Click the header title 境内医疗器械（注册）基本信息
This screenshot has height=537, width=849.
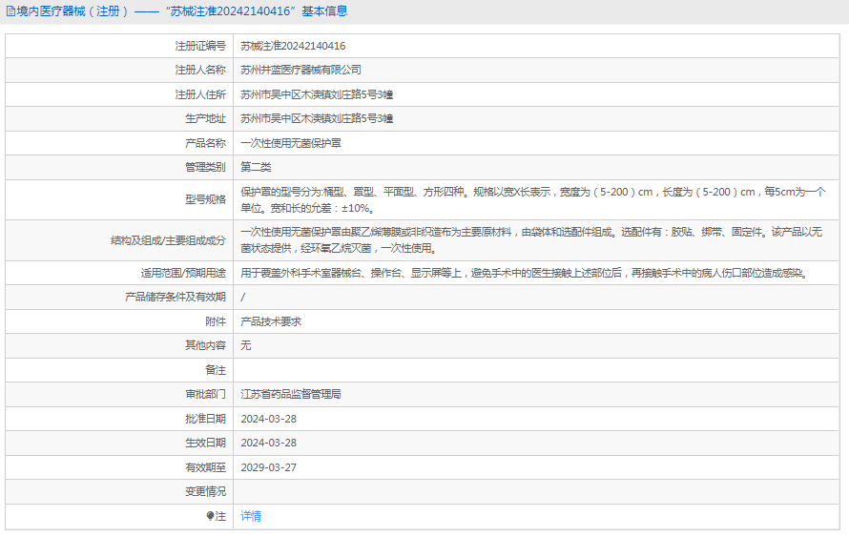pos(181,11)
